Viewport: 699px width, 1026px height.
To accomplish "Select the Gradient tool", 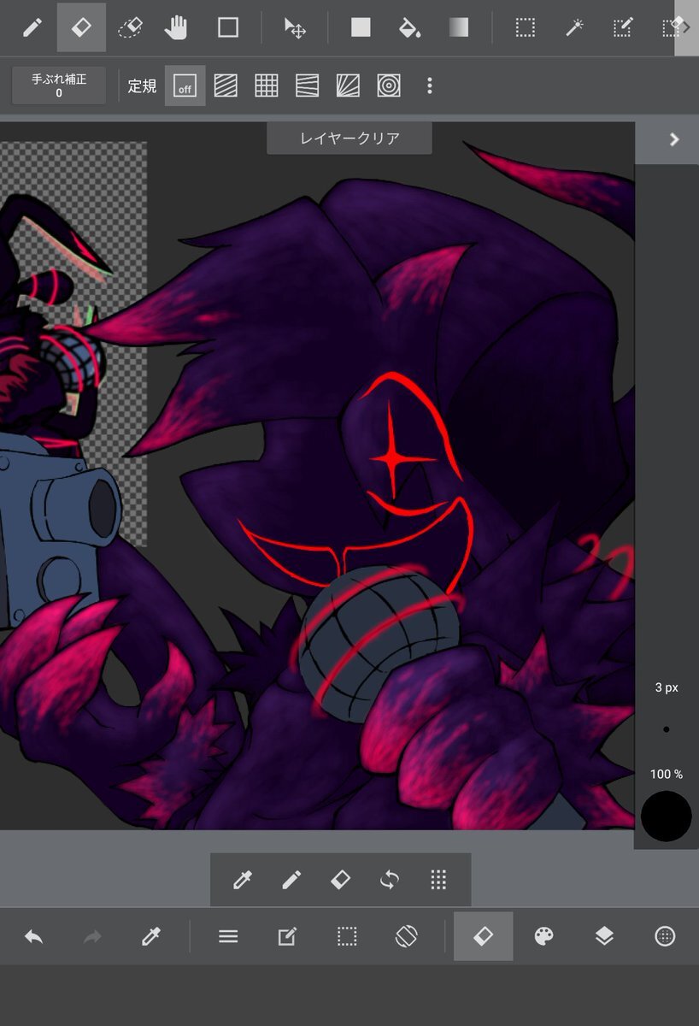I will coord(459,27).
